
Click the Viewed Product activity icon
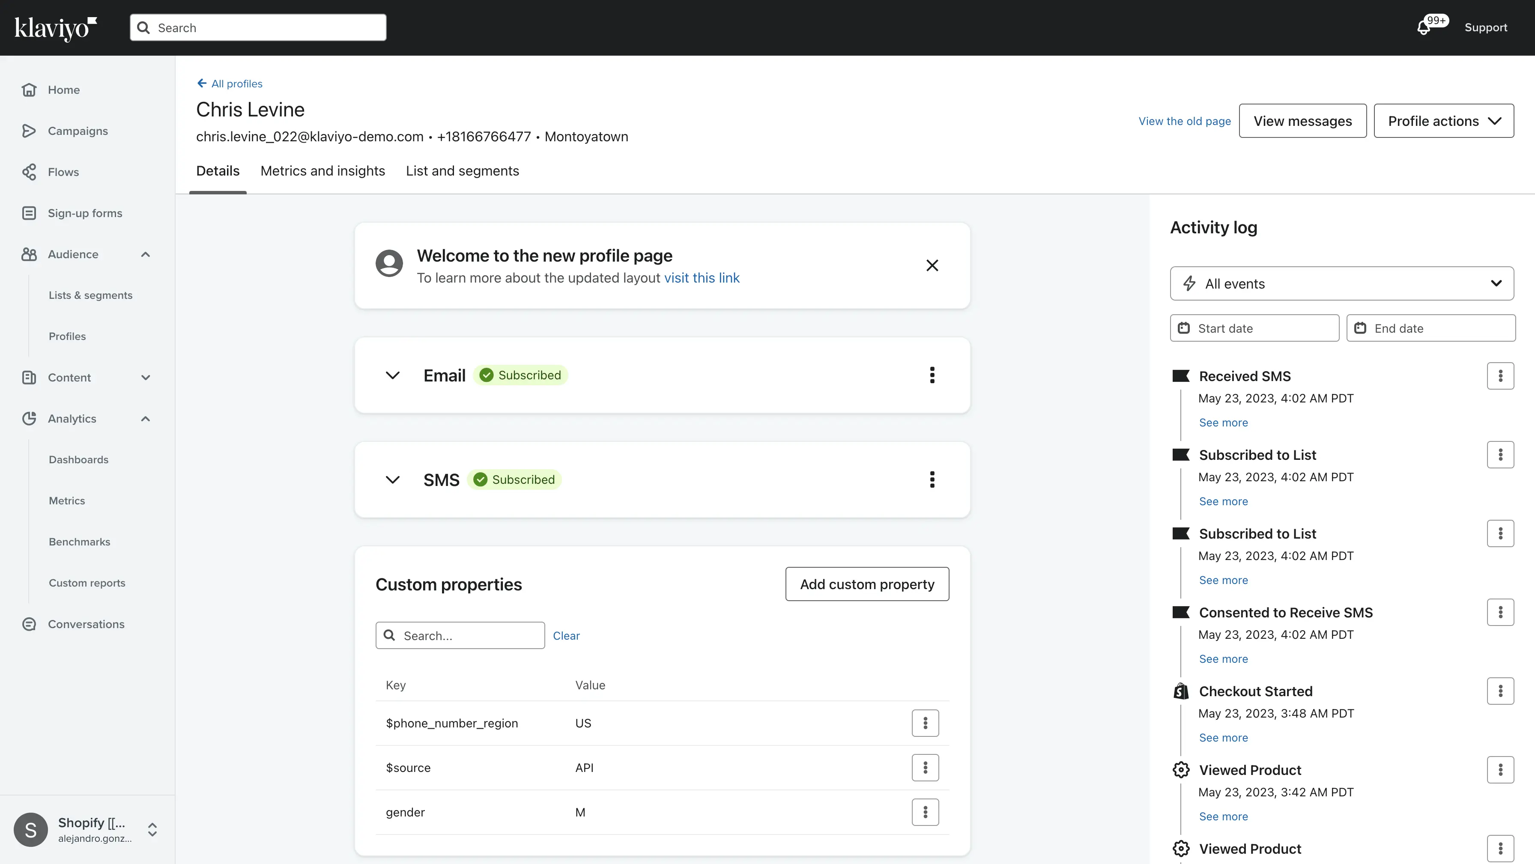[x=1181, y=769]
